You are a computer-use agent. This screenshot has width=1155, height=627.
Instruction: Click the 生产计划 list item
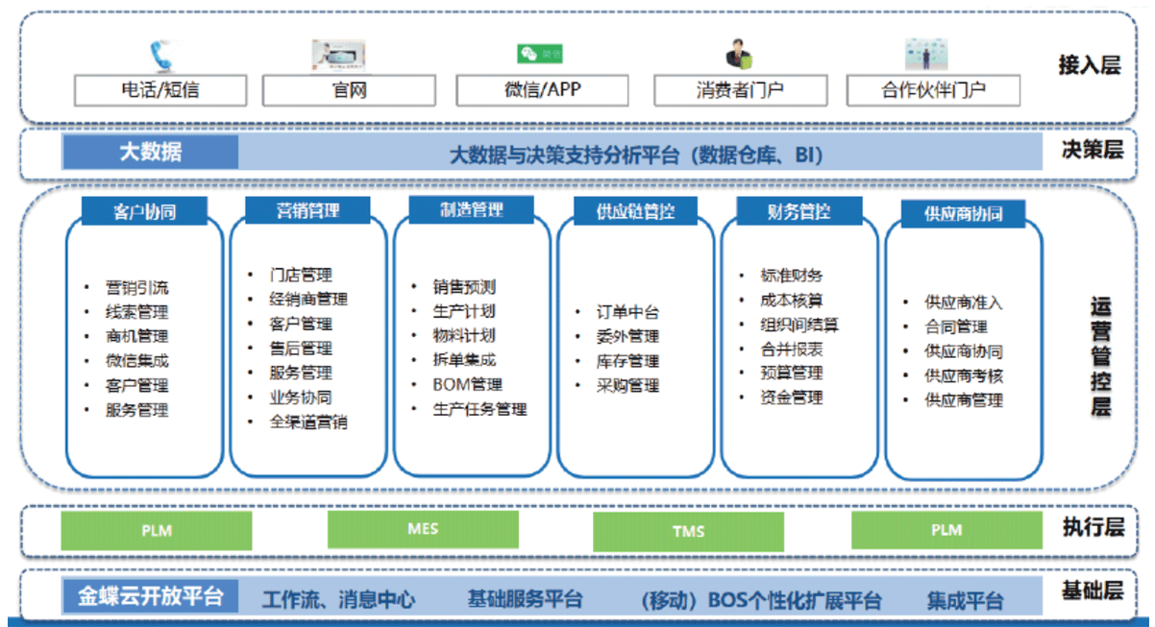pos(464,312)
